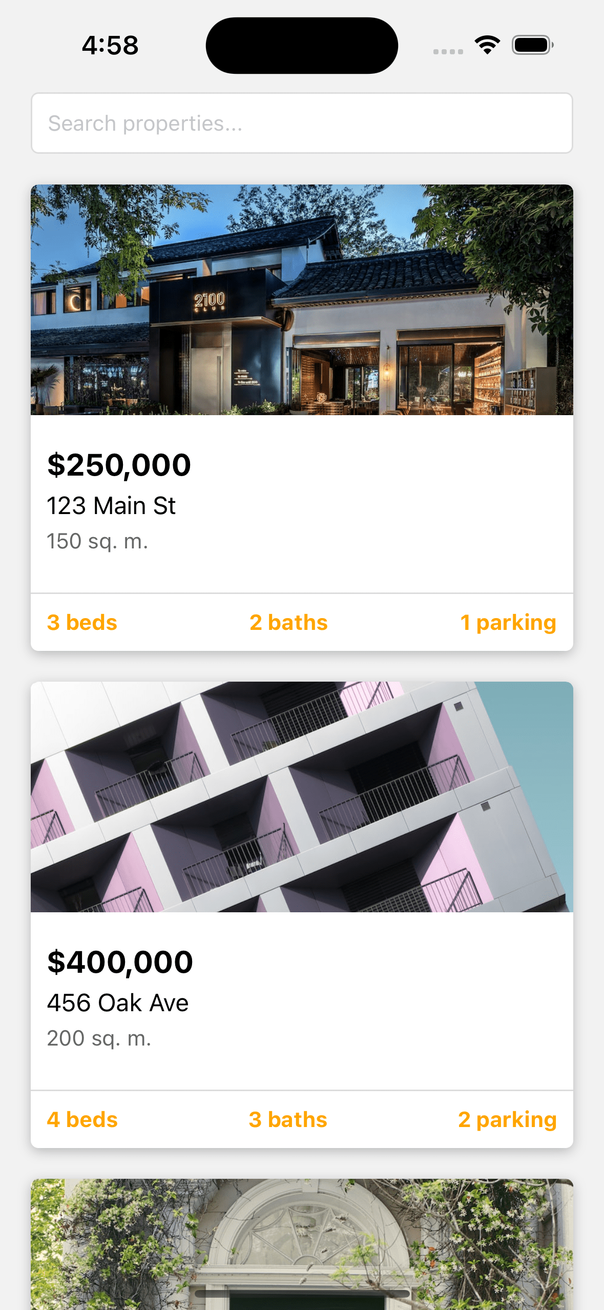Image resolution: width=604 pixels, height=1310 pixels.
Task: Tap the 3 beds label
Action: [x=82, y=623]
